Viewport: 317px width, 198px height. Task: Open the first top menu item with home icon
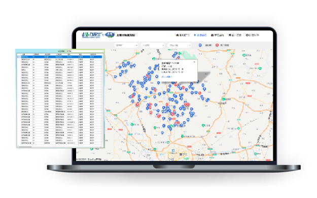(x=183, y=35)
